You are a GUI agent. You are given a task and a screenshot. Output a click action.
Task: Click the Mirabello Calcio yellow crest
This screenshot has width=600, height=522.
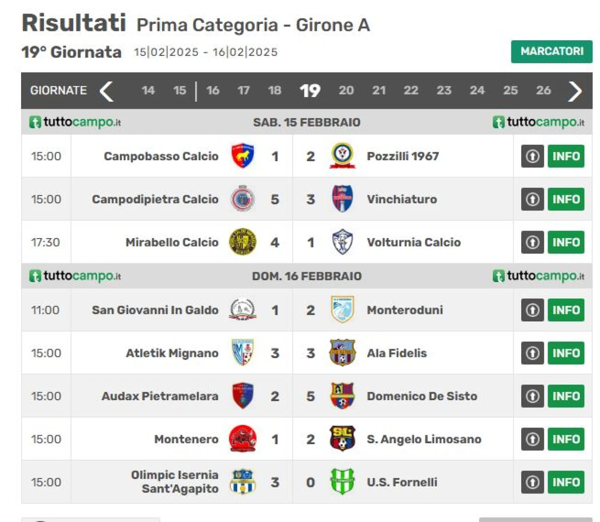[x=243, y=242]
